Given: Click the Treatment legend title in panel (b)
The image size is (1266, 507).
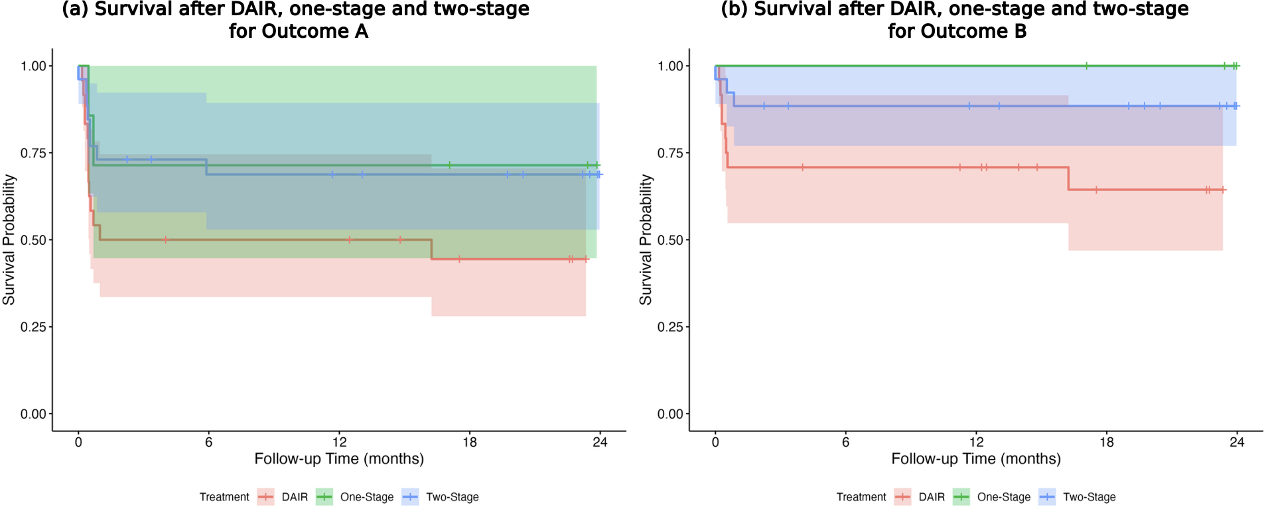Looking at the screenshot, I should pyautogui.click(x=861, y=497).
